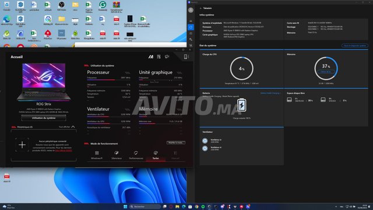Show hidden system tray icons chevron
The width and height of the screenshot is (373, 210).
pyautogui.click(x=336, y=206)
